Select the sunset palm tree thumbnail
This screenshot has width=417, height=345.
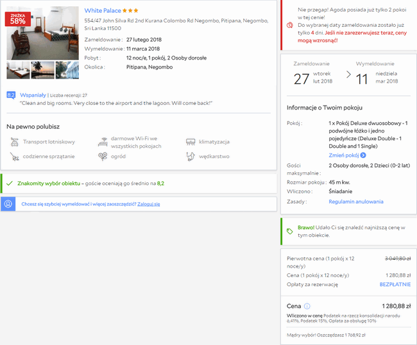point(42,70)
